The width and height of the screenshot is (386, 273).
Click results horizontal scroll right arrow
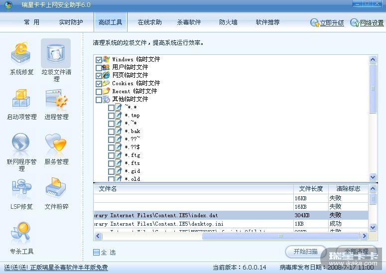364,236
